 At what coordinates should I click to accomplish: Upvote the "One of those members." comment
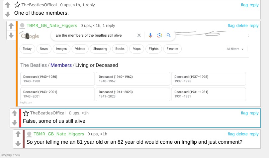(7, 5)
